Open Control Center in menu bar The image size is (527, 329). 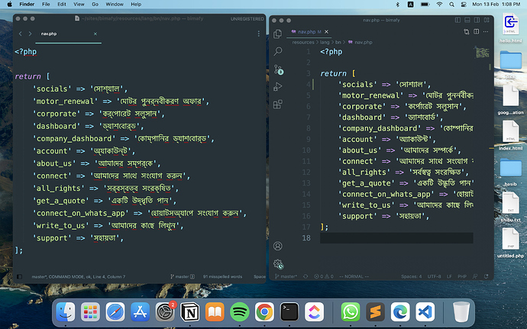464,5
